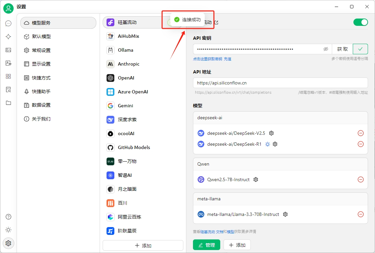Select the 深度求索 provider
Screen dimensions: 375x253
point(143,120)
